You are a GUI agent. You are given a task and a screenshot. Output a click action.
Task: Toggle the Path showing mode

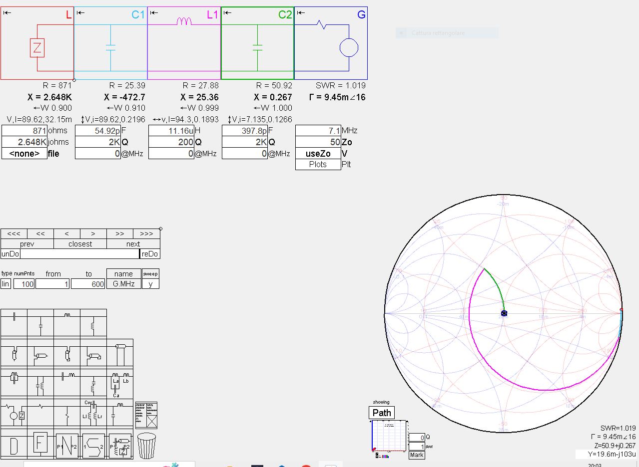pos(382,413)
